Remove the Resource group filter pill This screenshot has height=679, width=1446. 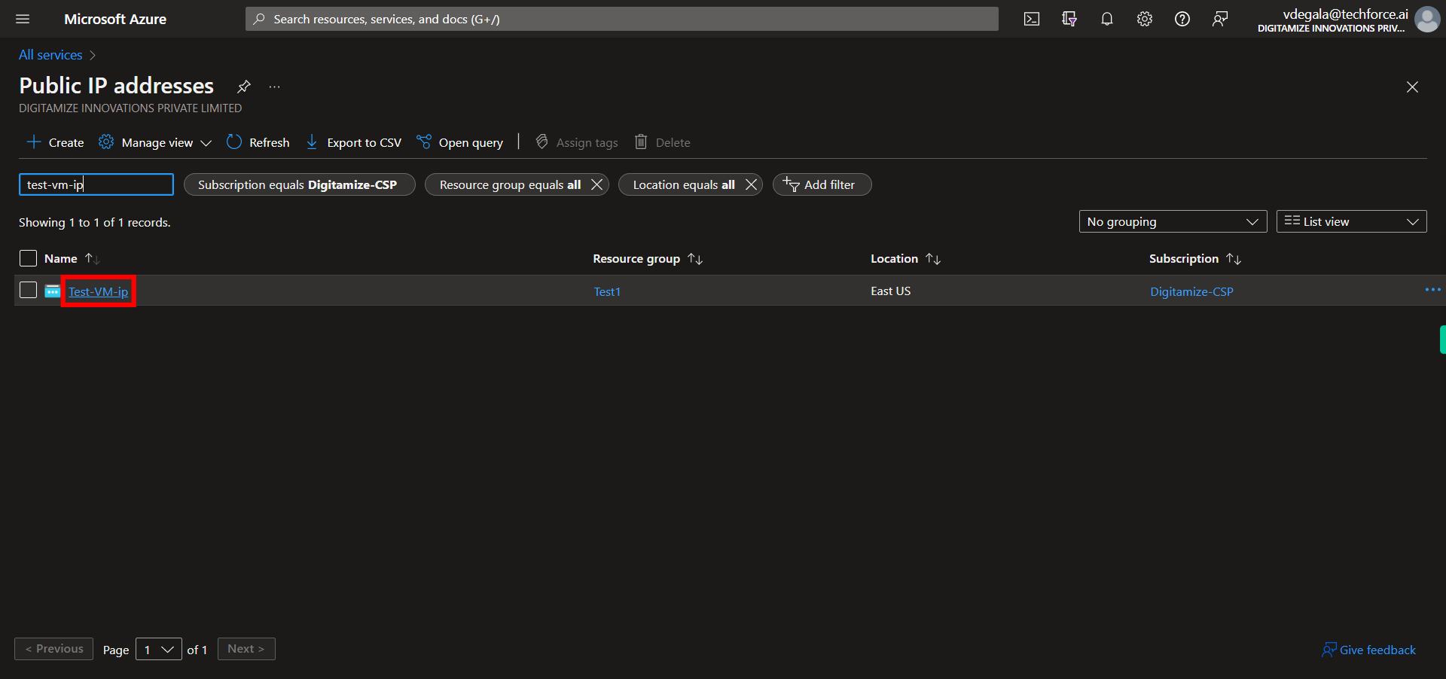(596, 184)
